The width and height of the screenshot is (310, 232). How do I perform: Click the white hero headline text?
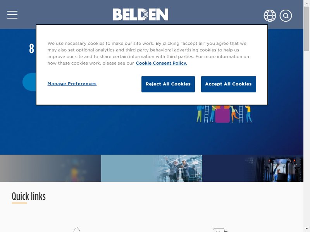(x=32, y=49)
